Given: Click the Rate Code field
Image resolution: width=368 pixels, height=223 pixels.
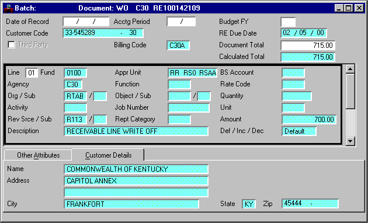Looking at the screenshot, I should click(x=293, y=85).
